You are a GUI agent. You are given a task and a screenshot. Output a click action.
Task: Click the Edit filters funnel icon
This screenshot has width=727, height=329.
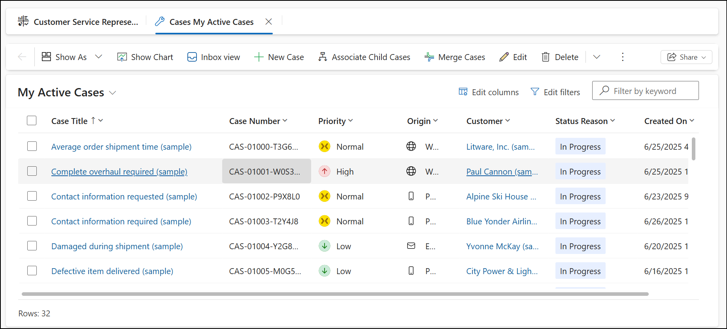pos(535,92)
